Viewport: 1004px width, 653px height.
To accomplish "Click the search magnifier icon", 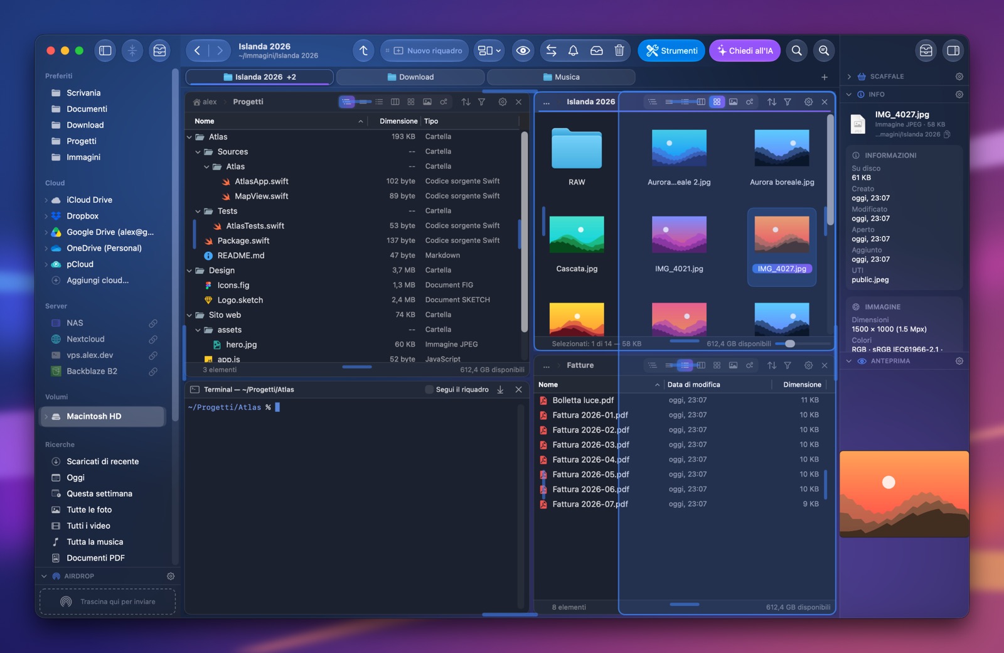I will (796, 51).
